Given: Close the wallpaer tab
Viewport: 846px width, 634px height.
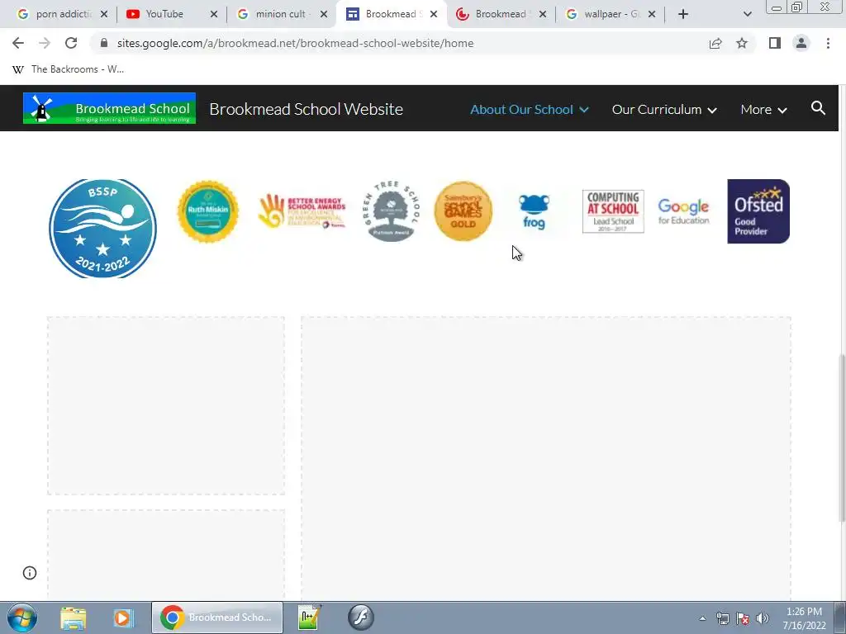Looking at the screenshot, I should click(x=652, y=14).
